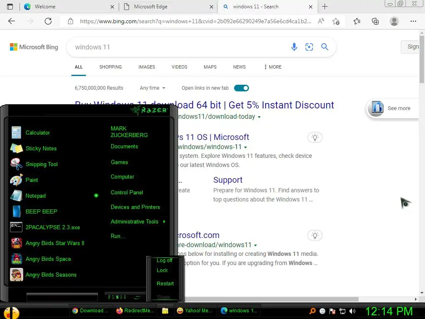Click the Bing search magnifier icon
Viewport: 425px width, 319px height.
(x=325, y=47)
